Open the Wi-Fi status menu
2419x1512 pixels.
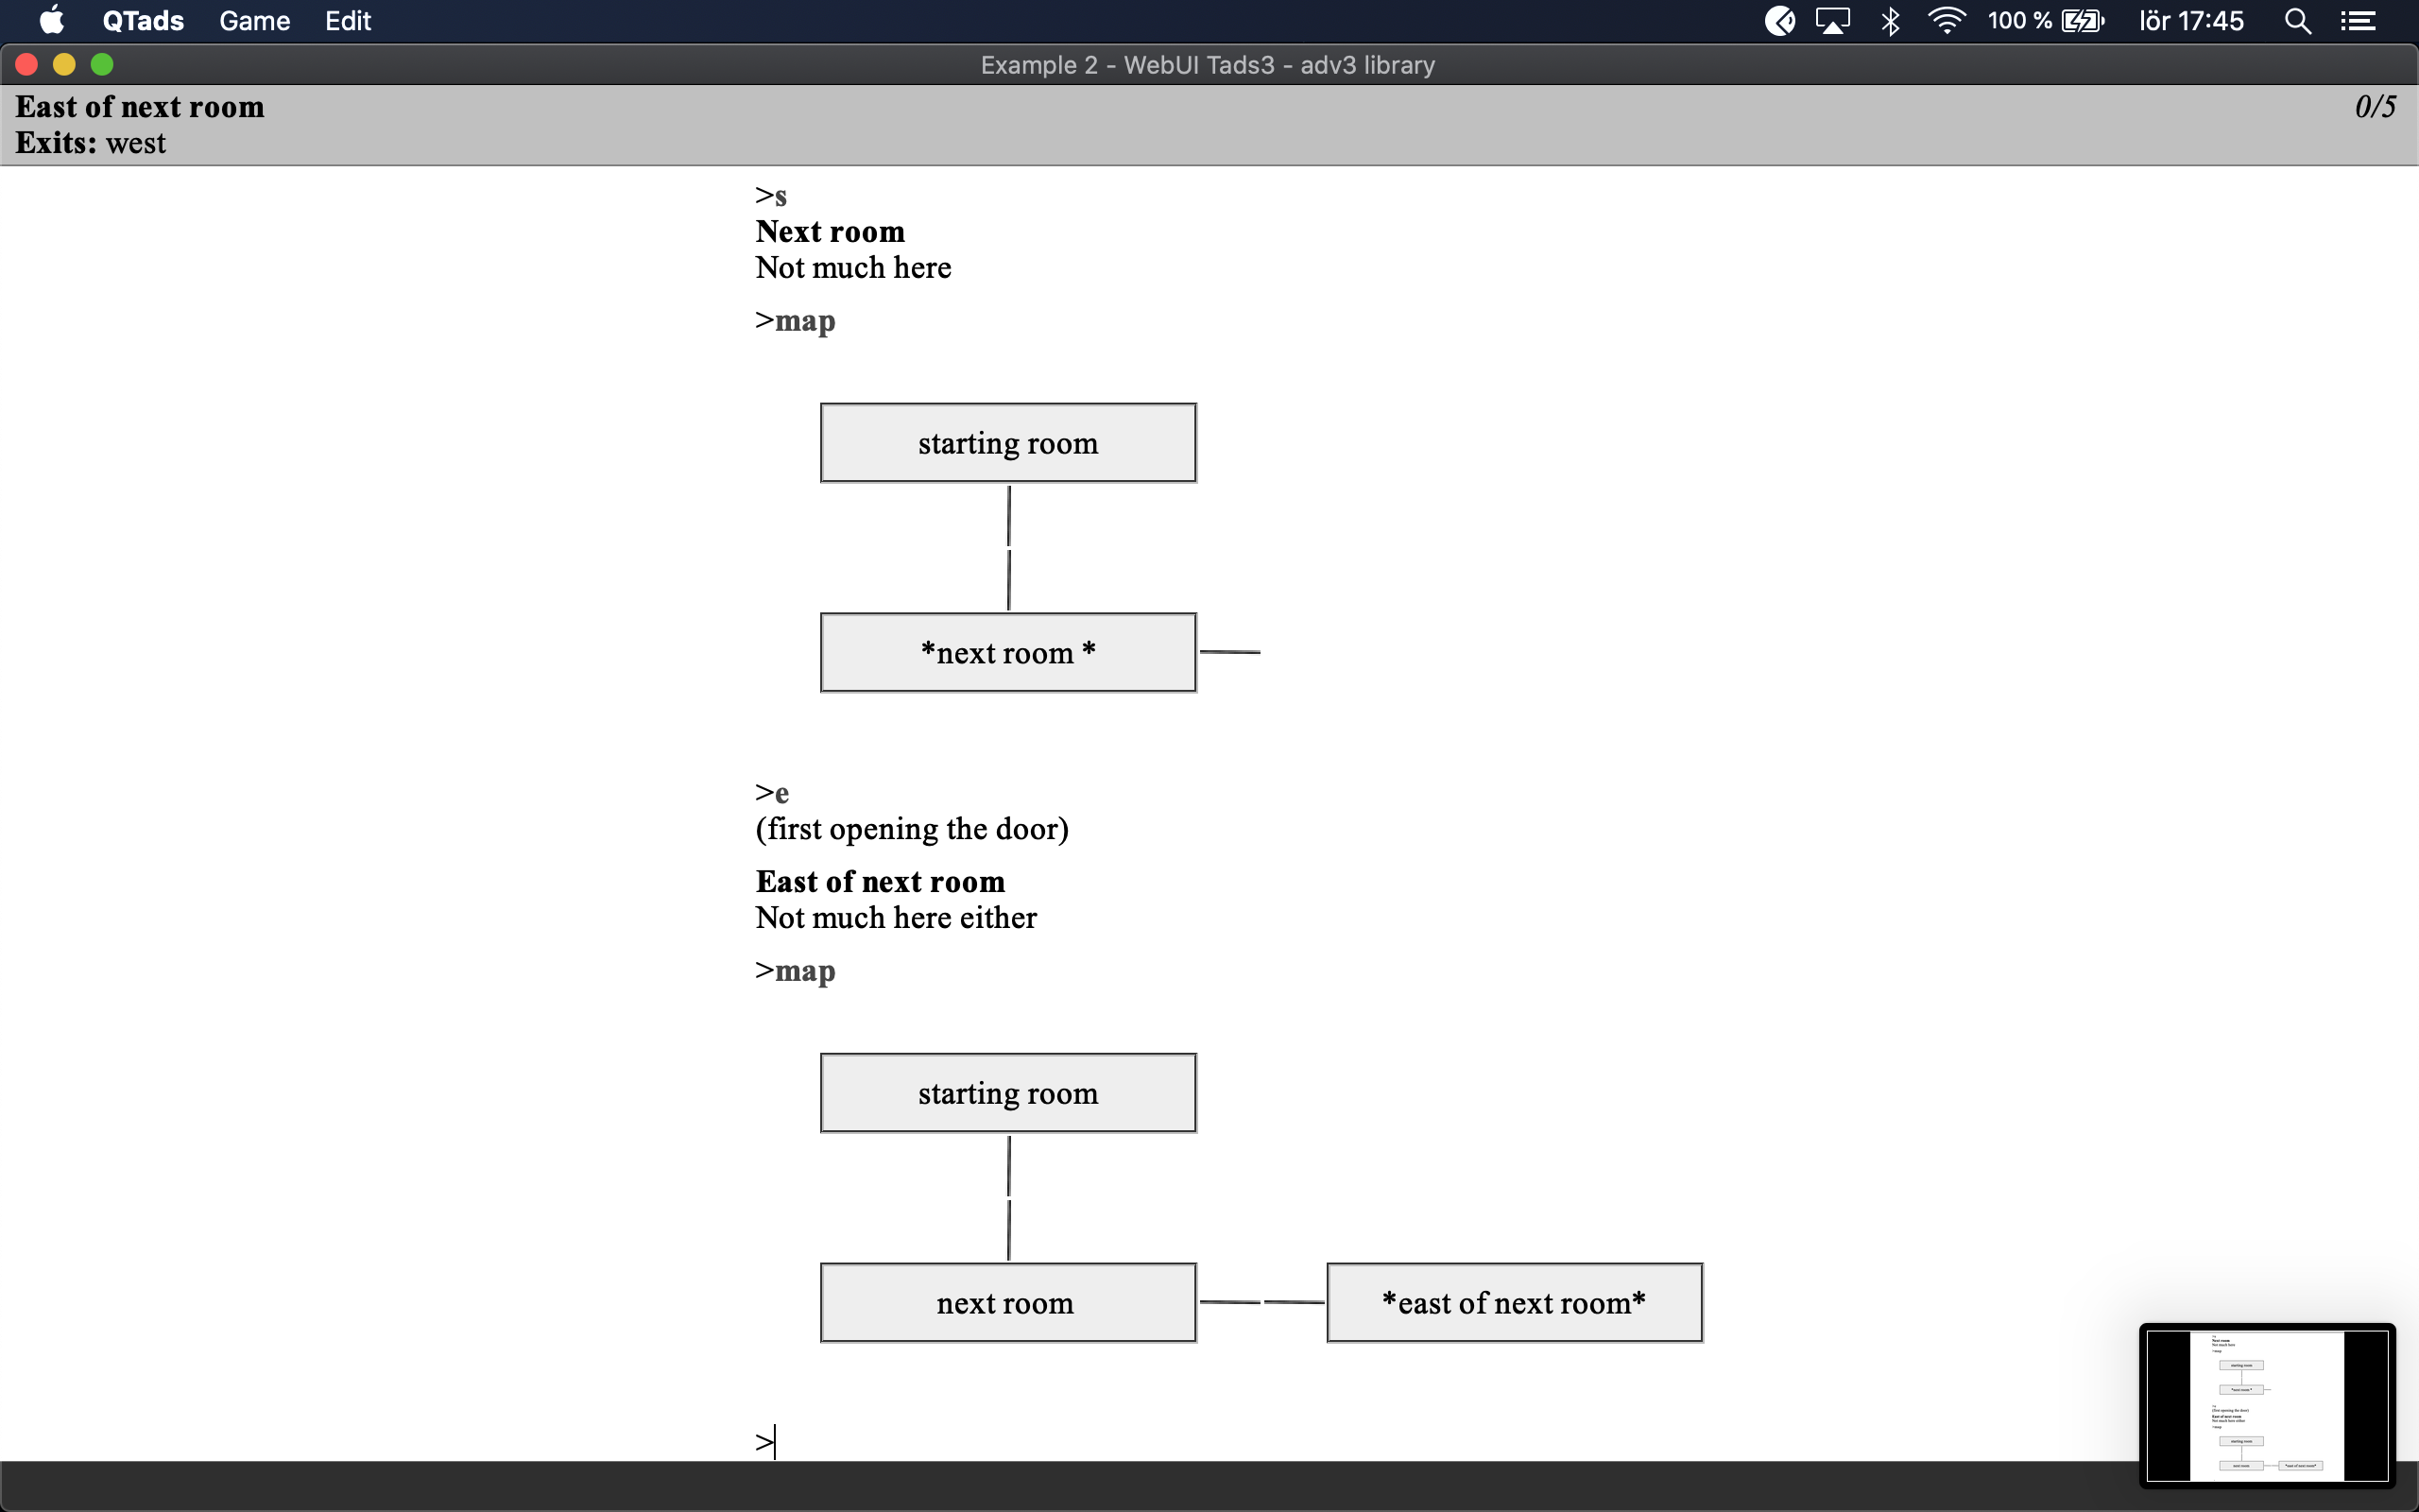pyautogui.click(x=1947, y=21)
